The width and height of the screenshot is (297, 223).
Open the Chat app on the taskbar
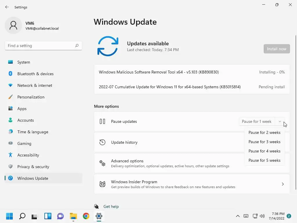point(60,216)
